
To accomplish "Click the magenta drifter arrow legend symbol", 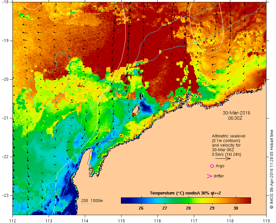I will 210,176.
